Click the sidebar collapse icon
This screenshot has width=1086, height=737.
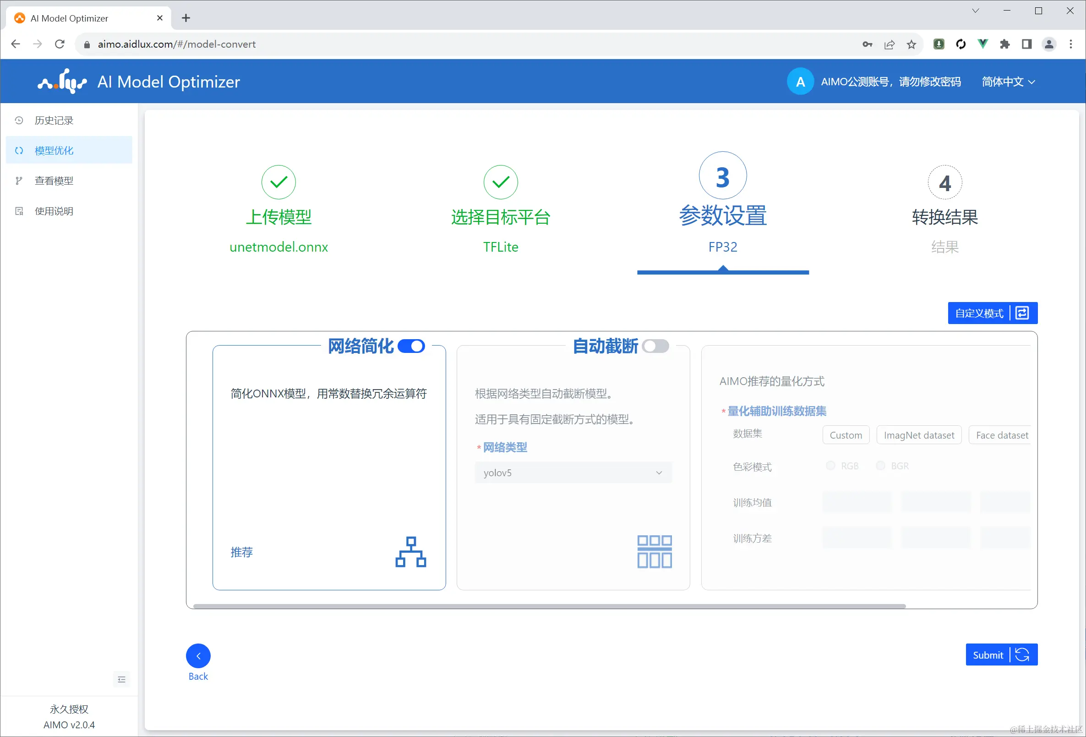tap(121, 679)
